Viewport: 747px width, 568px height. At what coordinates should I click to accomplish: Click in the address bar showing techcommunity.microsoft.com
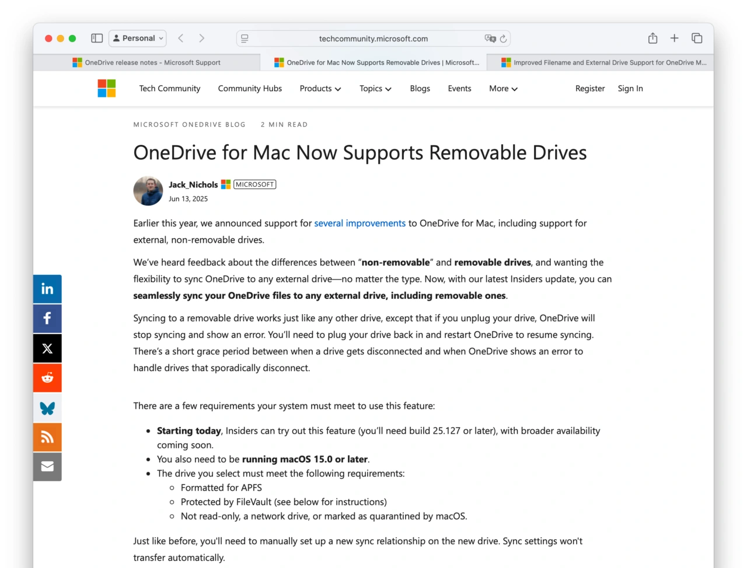(373, 39)
